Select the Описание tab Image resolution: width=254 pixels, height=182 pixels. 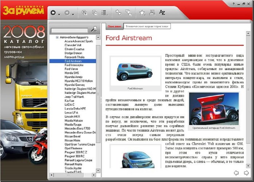[115, 26]
